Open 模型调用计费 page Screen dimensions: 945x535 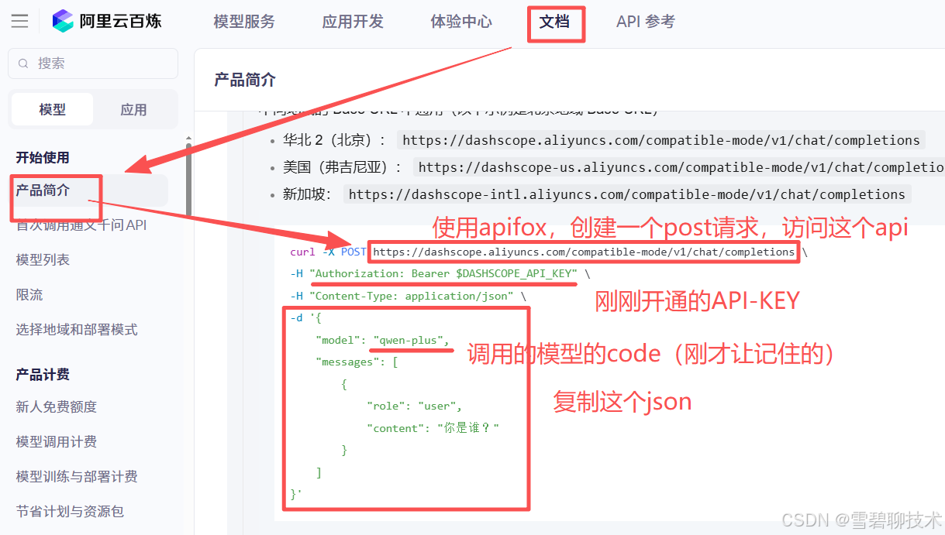point(57,442)
